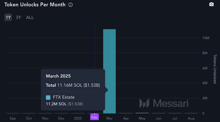Click the 'Oct' axis label
This screenshot has width=220, height=122.
click(29, 118)
